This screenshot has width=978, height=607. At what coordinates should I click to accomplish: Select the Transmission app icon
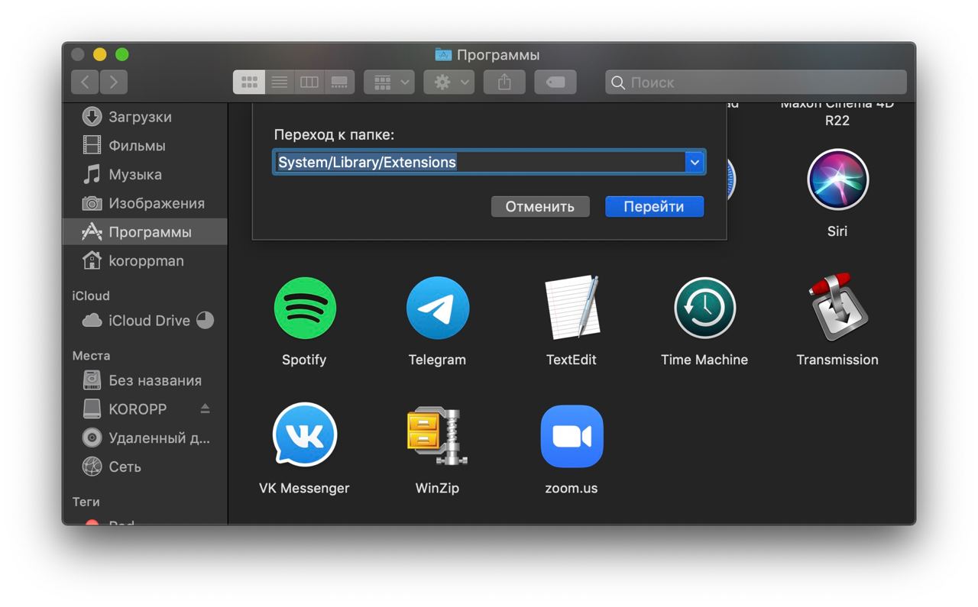tap(837, 307)
